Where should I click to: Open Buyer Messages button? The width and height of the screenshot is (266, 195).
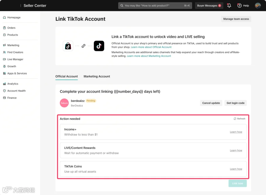[x=209, y=6]
